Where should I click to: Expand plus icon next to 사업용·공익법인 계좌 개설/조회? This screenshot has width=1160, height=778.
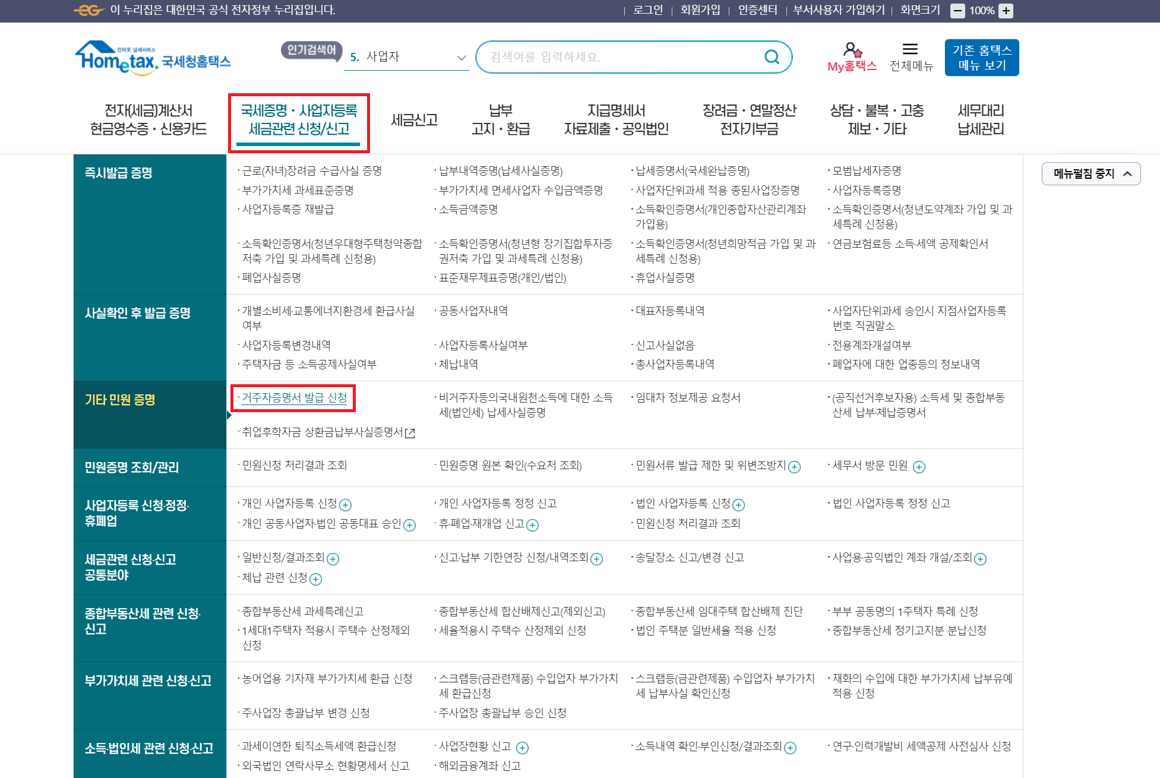point(980,559)
